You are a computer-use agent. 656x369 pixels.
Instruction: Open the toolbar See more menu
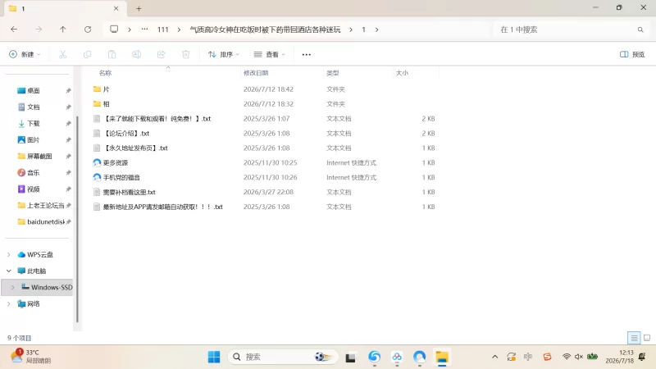click(306, 54)
